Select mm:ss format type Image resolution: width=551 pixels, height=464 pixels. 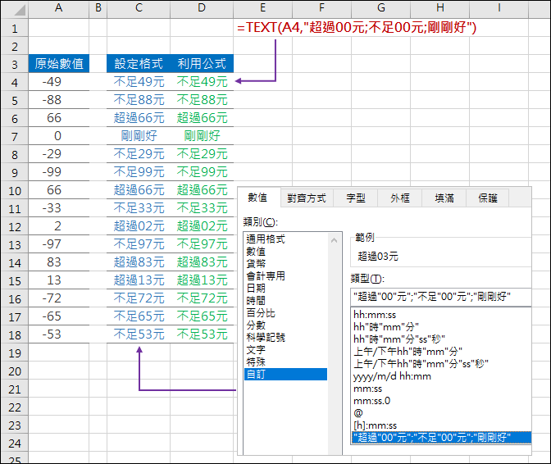coord(441,389)
